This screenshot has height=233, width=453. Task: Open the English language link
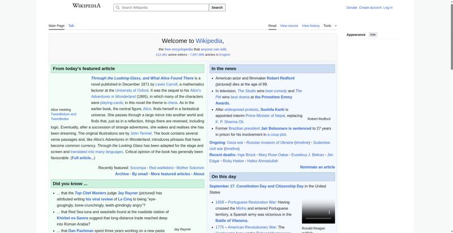pos(225,54)
